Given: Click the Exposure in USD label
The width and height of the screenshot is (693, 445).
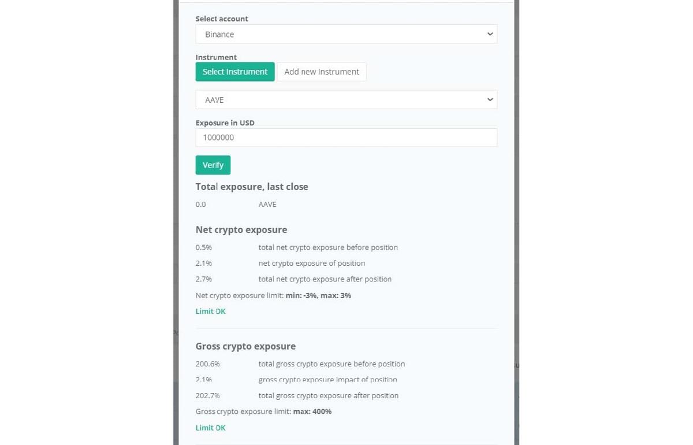Looking at the screenshot, I should click(225, 123).
